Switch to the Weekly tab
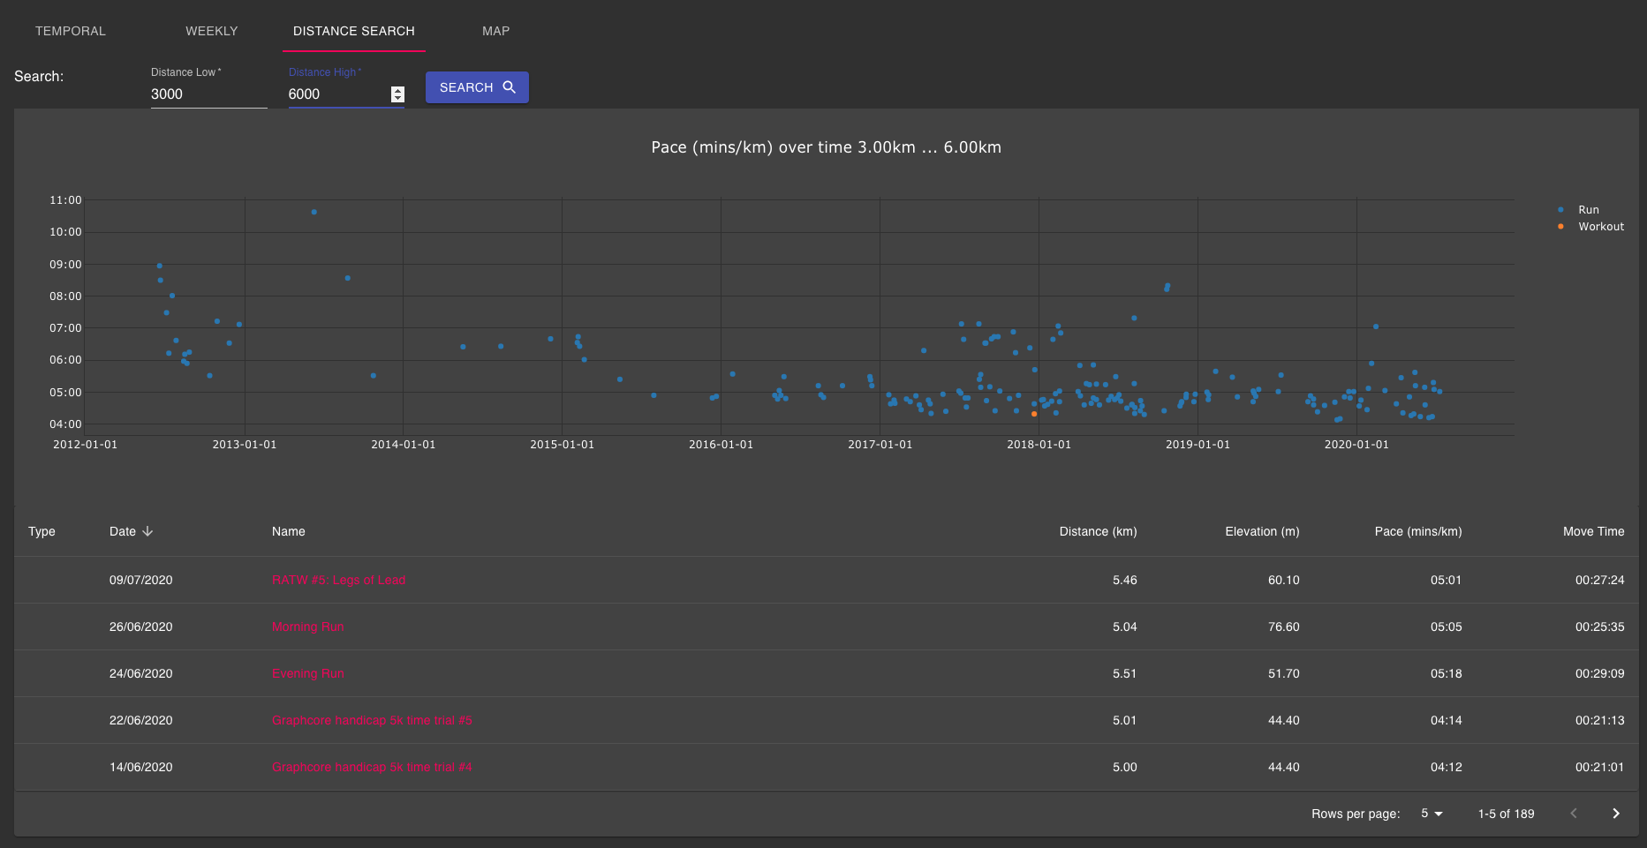The width and height of the screenshot is (1647, 848). tap(211, 31)
